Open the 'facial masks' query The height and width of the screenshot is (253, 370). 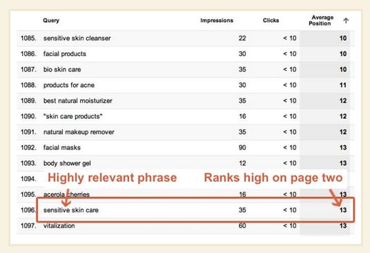pos(62,148)
